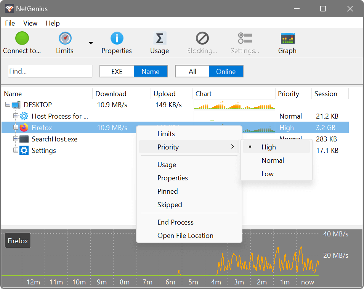The image size is (364, 289).
Task: Expand the Firefox tree node
Action: [x=16, y=127]
